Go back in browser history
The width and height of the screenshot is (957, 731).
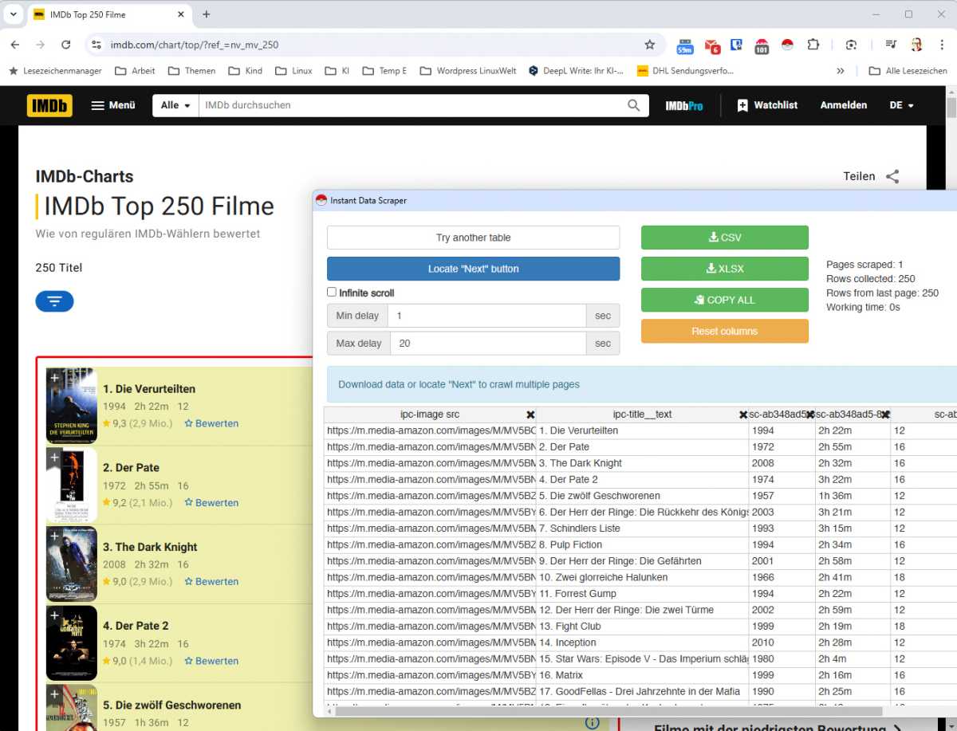(17, 45)
